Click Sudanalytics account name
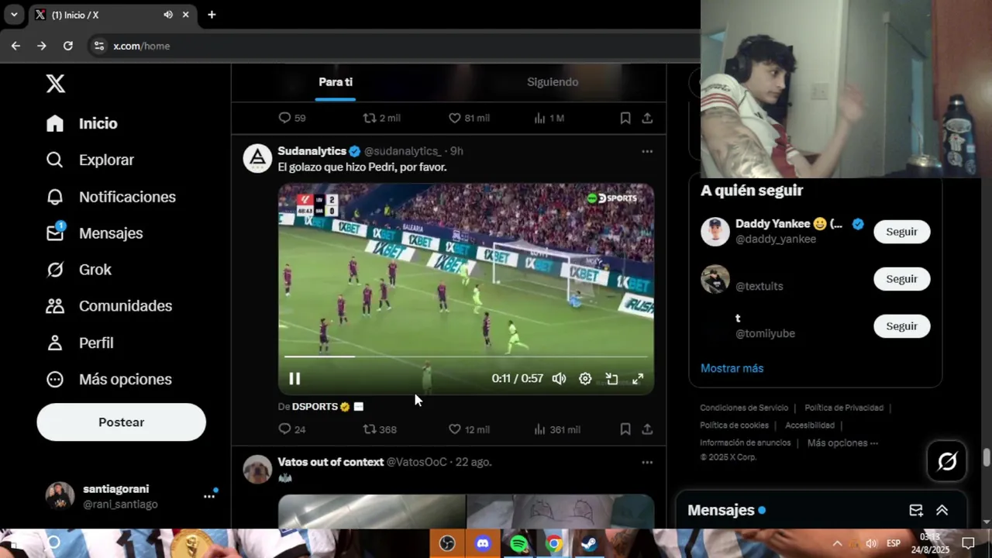Screen dimensions: 992x558 tap(312, 151)
